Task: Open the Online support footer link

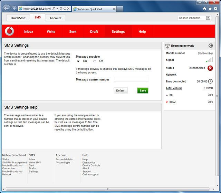Action: coord(90,174)
